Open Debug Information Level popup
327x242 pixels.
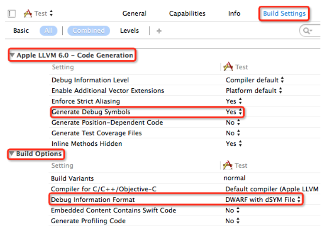(255, 80)
